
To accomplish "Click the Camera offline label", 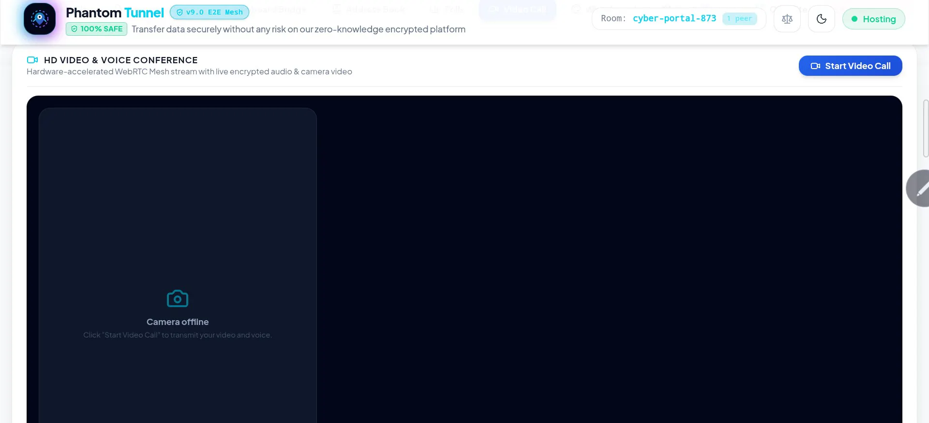I will (x=178, y=322).
